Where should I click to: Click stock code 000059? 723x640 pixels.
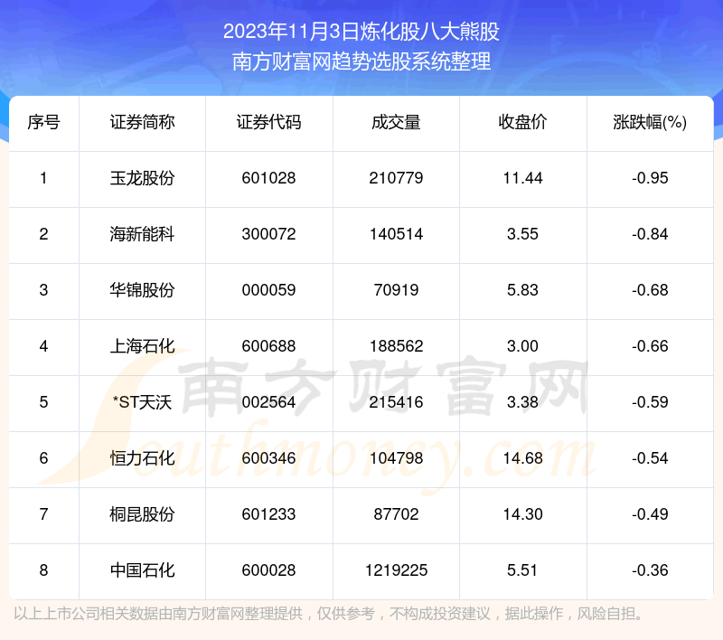coord(268,290)
